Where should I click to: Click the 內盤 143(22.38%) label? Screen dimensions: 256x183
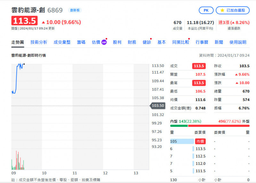tap(186, 121)
